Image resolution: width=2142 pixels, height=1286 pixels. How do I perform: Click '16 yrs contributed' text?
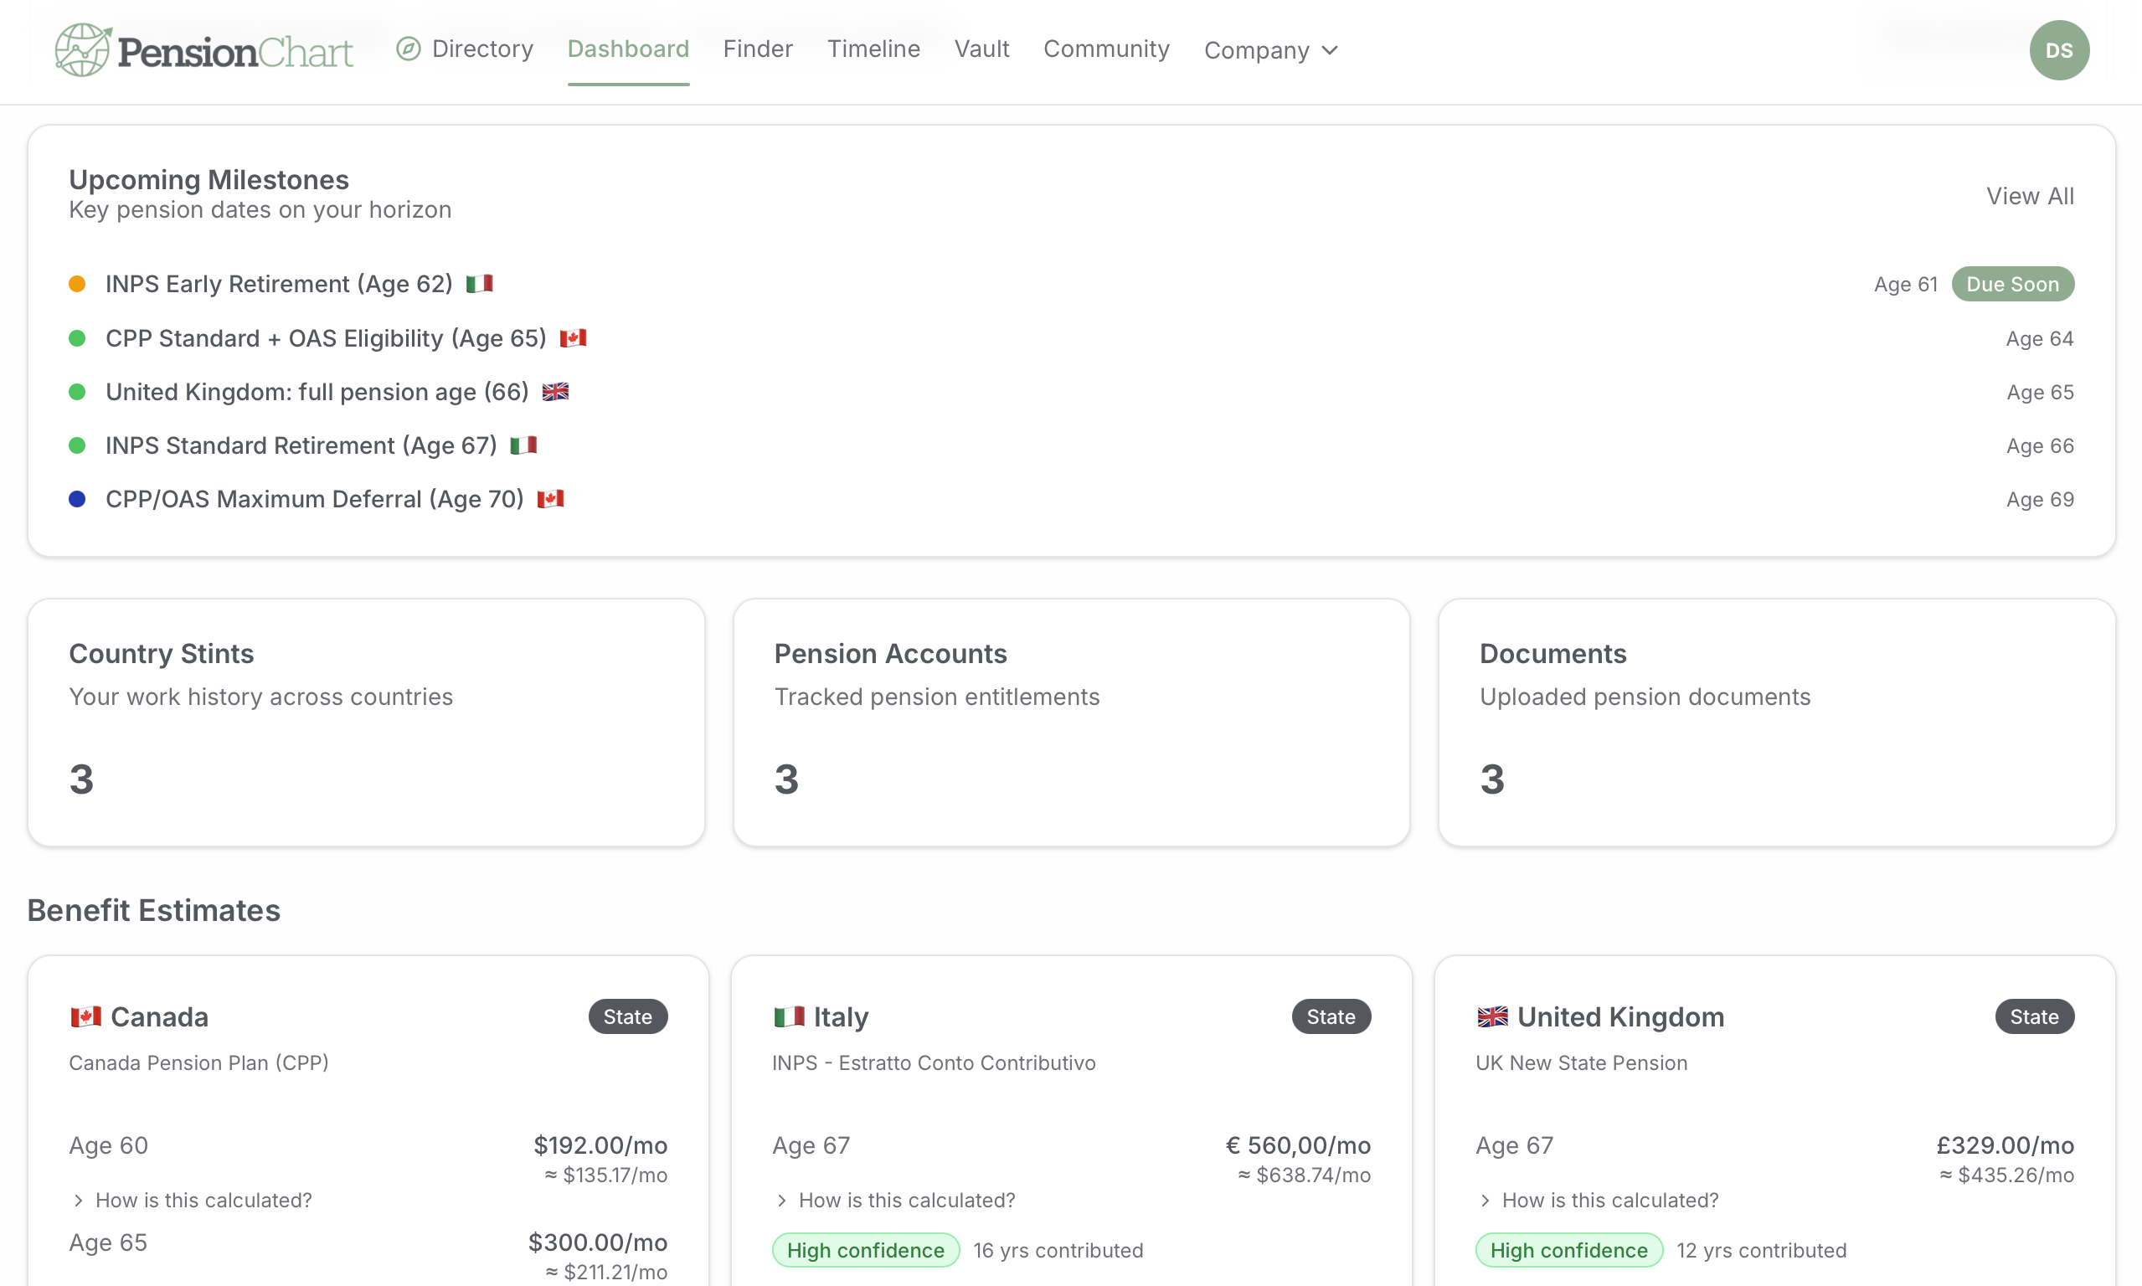1058,1251
